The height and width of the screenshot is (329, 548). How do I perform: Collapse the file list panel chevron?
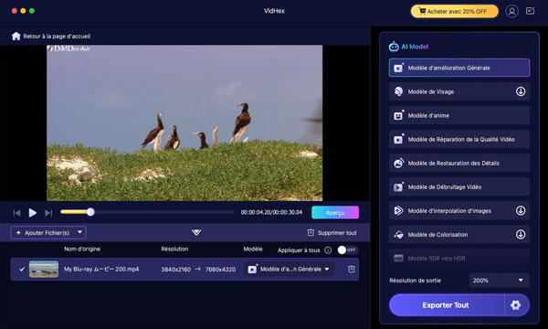[196, 232]
